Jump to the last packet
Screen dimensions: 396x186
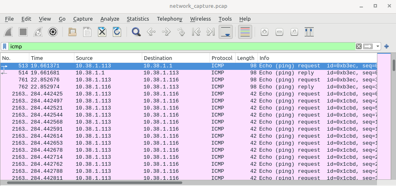pos(210,32)
